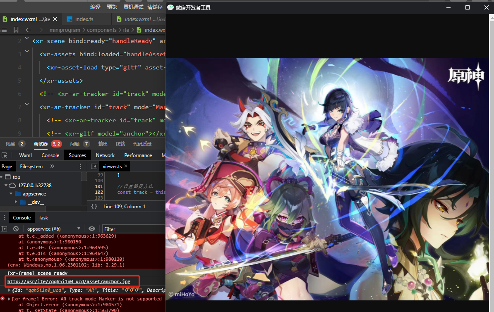The image size is (494, 312).
Task: Select the Console drawer tab
Action: (x=22, y=217)
